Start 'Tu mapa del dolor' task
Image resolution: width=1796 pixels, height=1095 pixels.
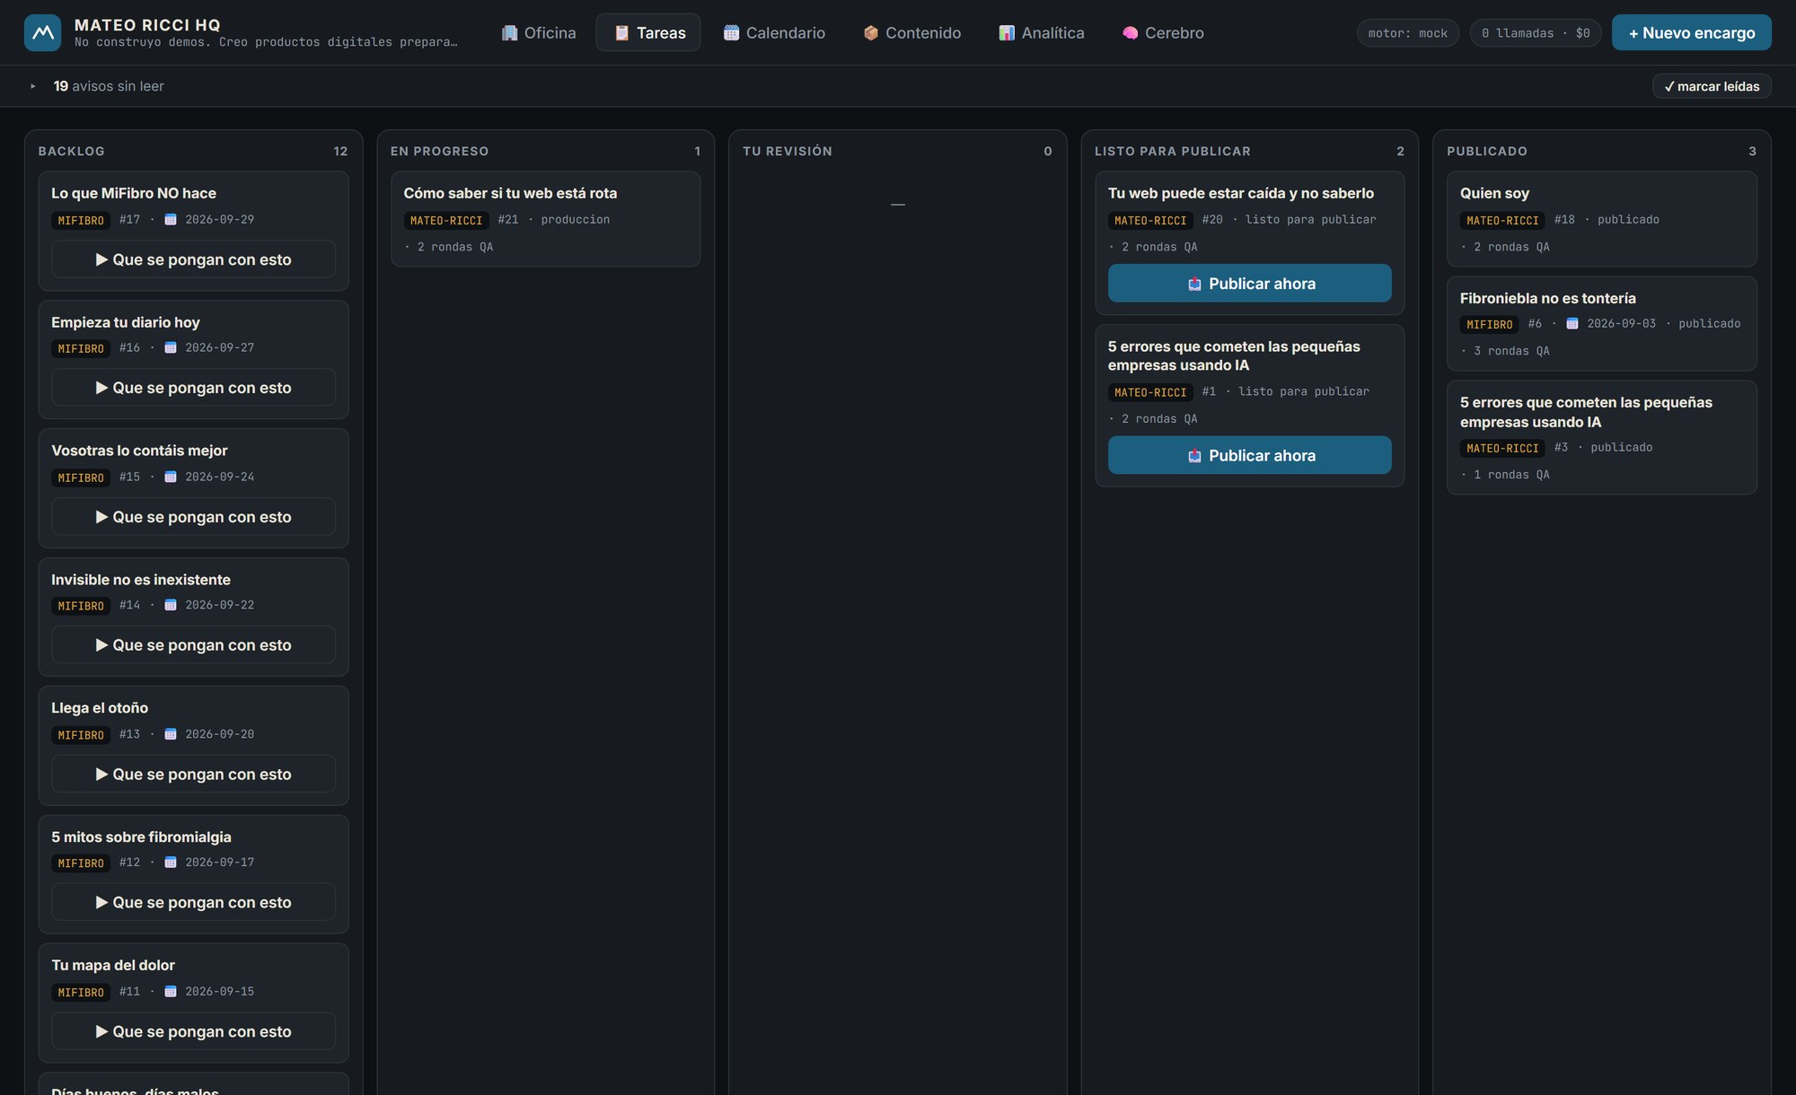(193, 1032)
